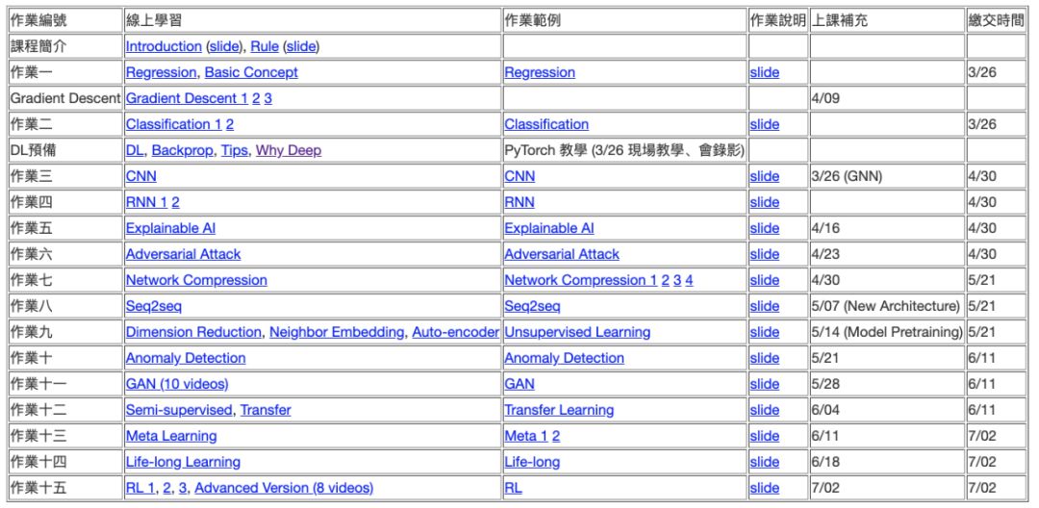Open the DL link in DL預備 row

[x=135, y=150]
